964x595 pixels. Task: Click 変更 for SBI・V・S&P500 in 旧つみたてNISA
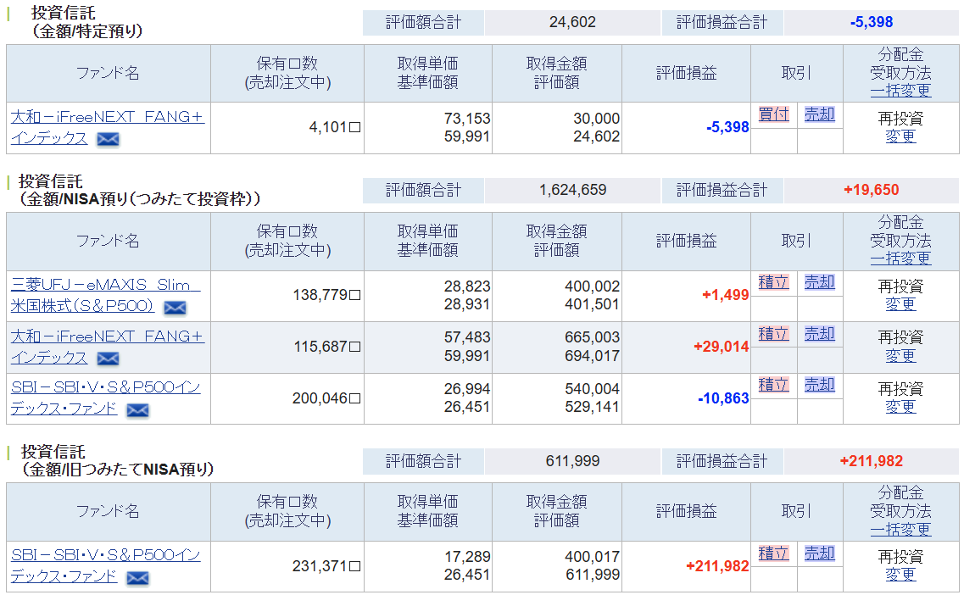[900, 575]
